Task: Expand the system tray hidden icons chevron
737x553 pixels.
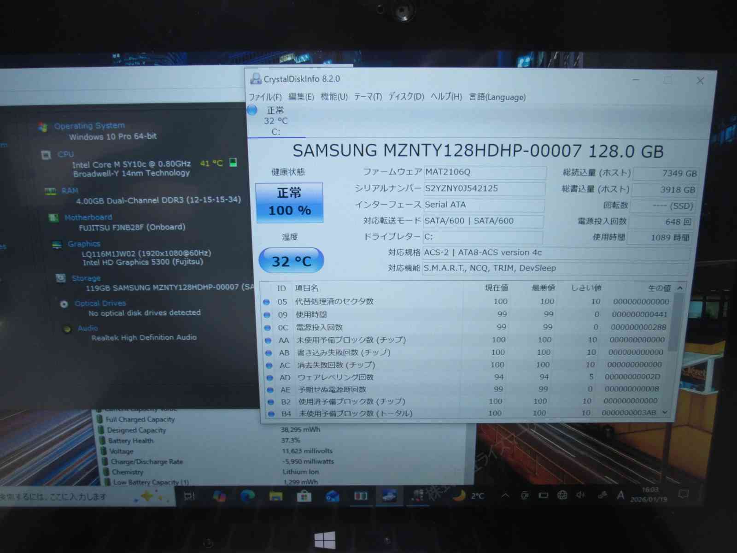Action: point(505,495)
